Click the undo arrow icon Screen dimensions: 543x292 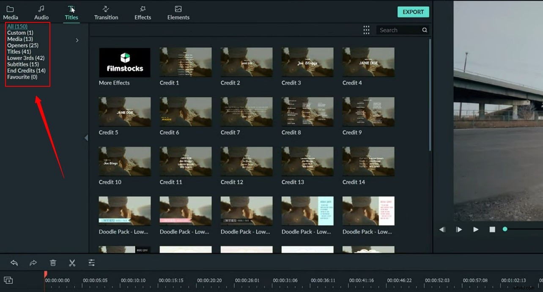click(14, 263)
